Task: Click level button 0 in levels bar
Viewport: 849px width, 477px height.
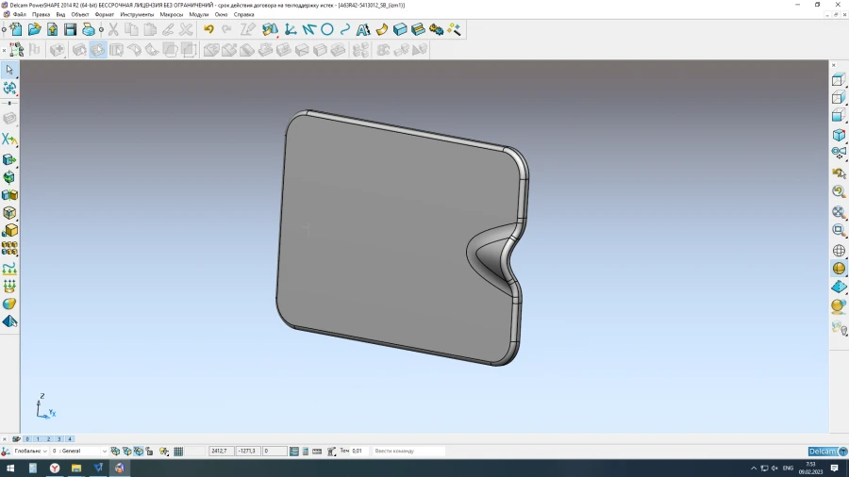Action: click(x=27, y=439)
